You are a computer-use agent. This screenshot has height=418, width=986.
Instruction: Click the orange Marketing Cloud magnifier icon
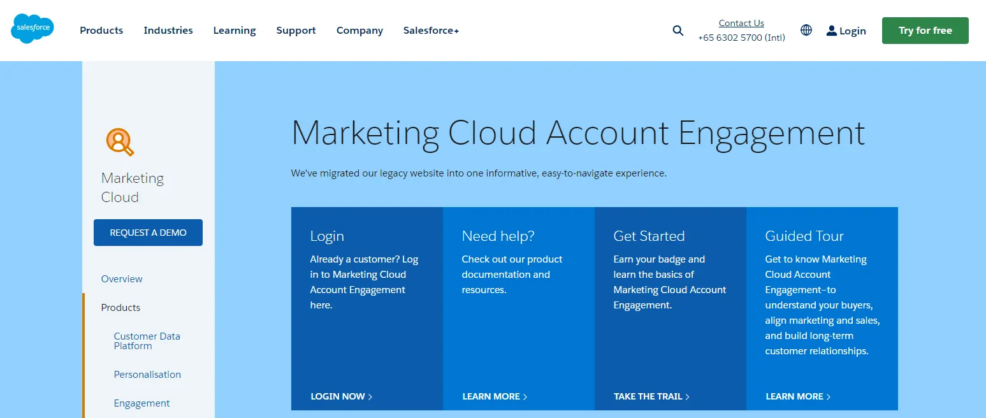(x=120, y=141)
